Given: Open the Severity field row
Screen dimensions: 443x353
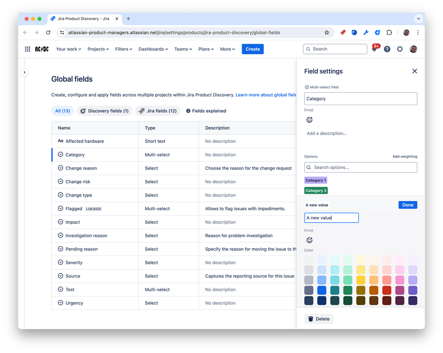Looking at the screenshot, I should pyautogui.click(x=174, y=263).
